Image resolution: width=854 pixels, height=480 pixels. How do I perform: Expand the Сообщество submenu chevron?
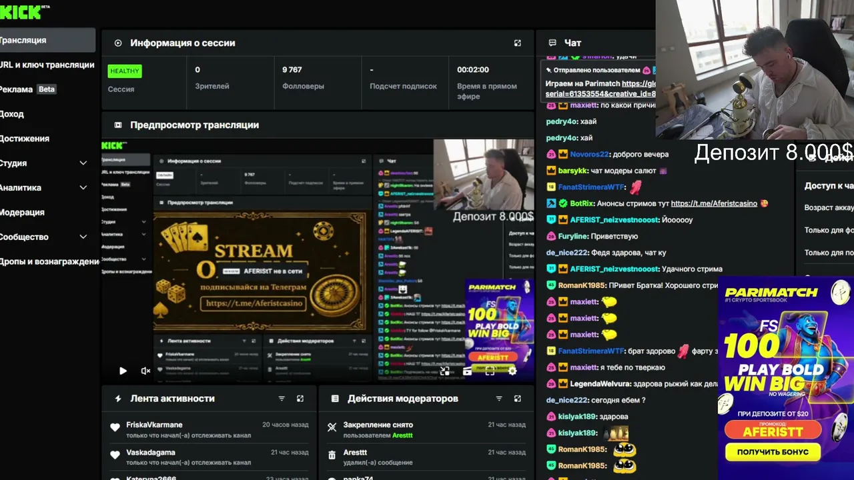(83, 237)
